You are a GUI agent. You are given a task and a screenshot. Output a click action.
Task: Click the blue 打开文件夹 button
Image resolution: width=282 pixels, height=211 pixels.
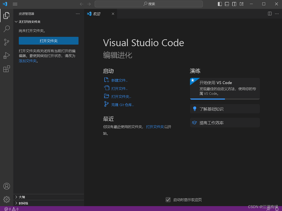pyautogui.click(x=48, y=41)
